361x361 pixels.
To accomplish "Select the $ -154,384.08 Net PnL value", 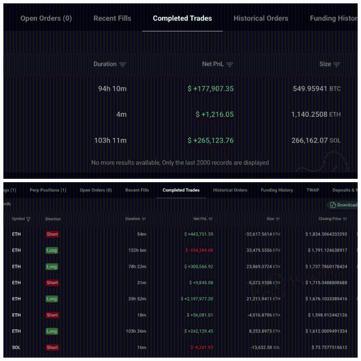I will [199, 250].
